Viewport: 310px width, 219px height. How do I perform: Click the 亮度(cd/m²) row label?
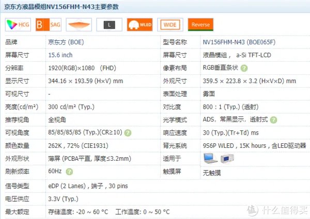pyautogui.click(x=22, y=107)
